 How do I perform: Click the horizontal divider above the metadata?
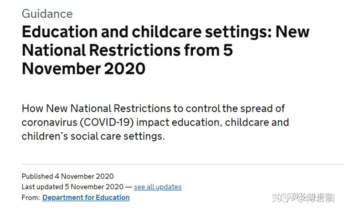click(183, 164)
